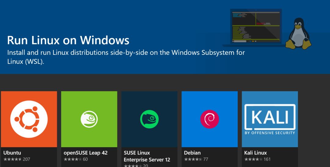Click the 'Install and run Linux distributions' description
This screenshot has width=330, height=167.
tap(126, 57)
